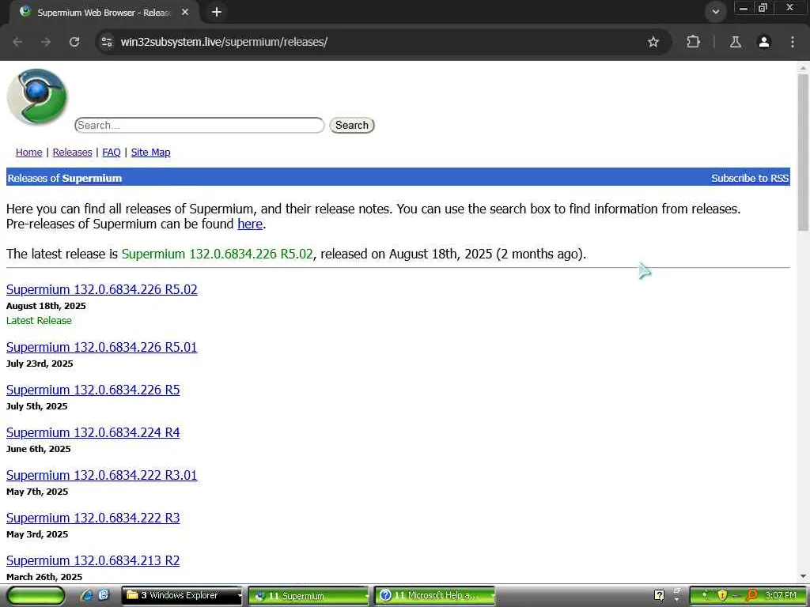The image size is (810, 607).
Task: Open Supermium 132.0.6834.222 R3.01 release link
Action: click(x=102, y=475)
